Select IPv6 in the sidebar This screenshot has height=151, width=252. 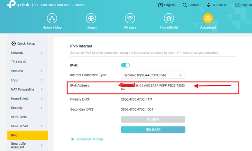(27, 135)
